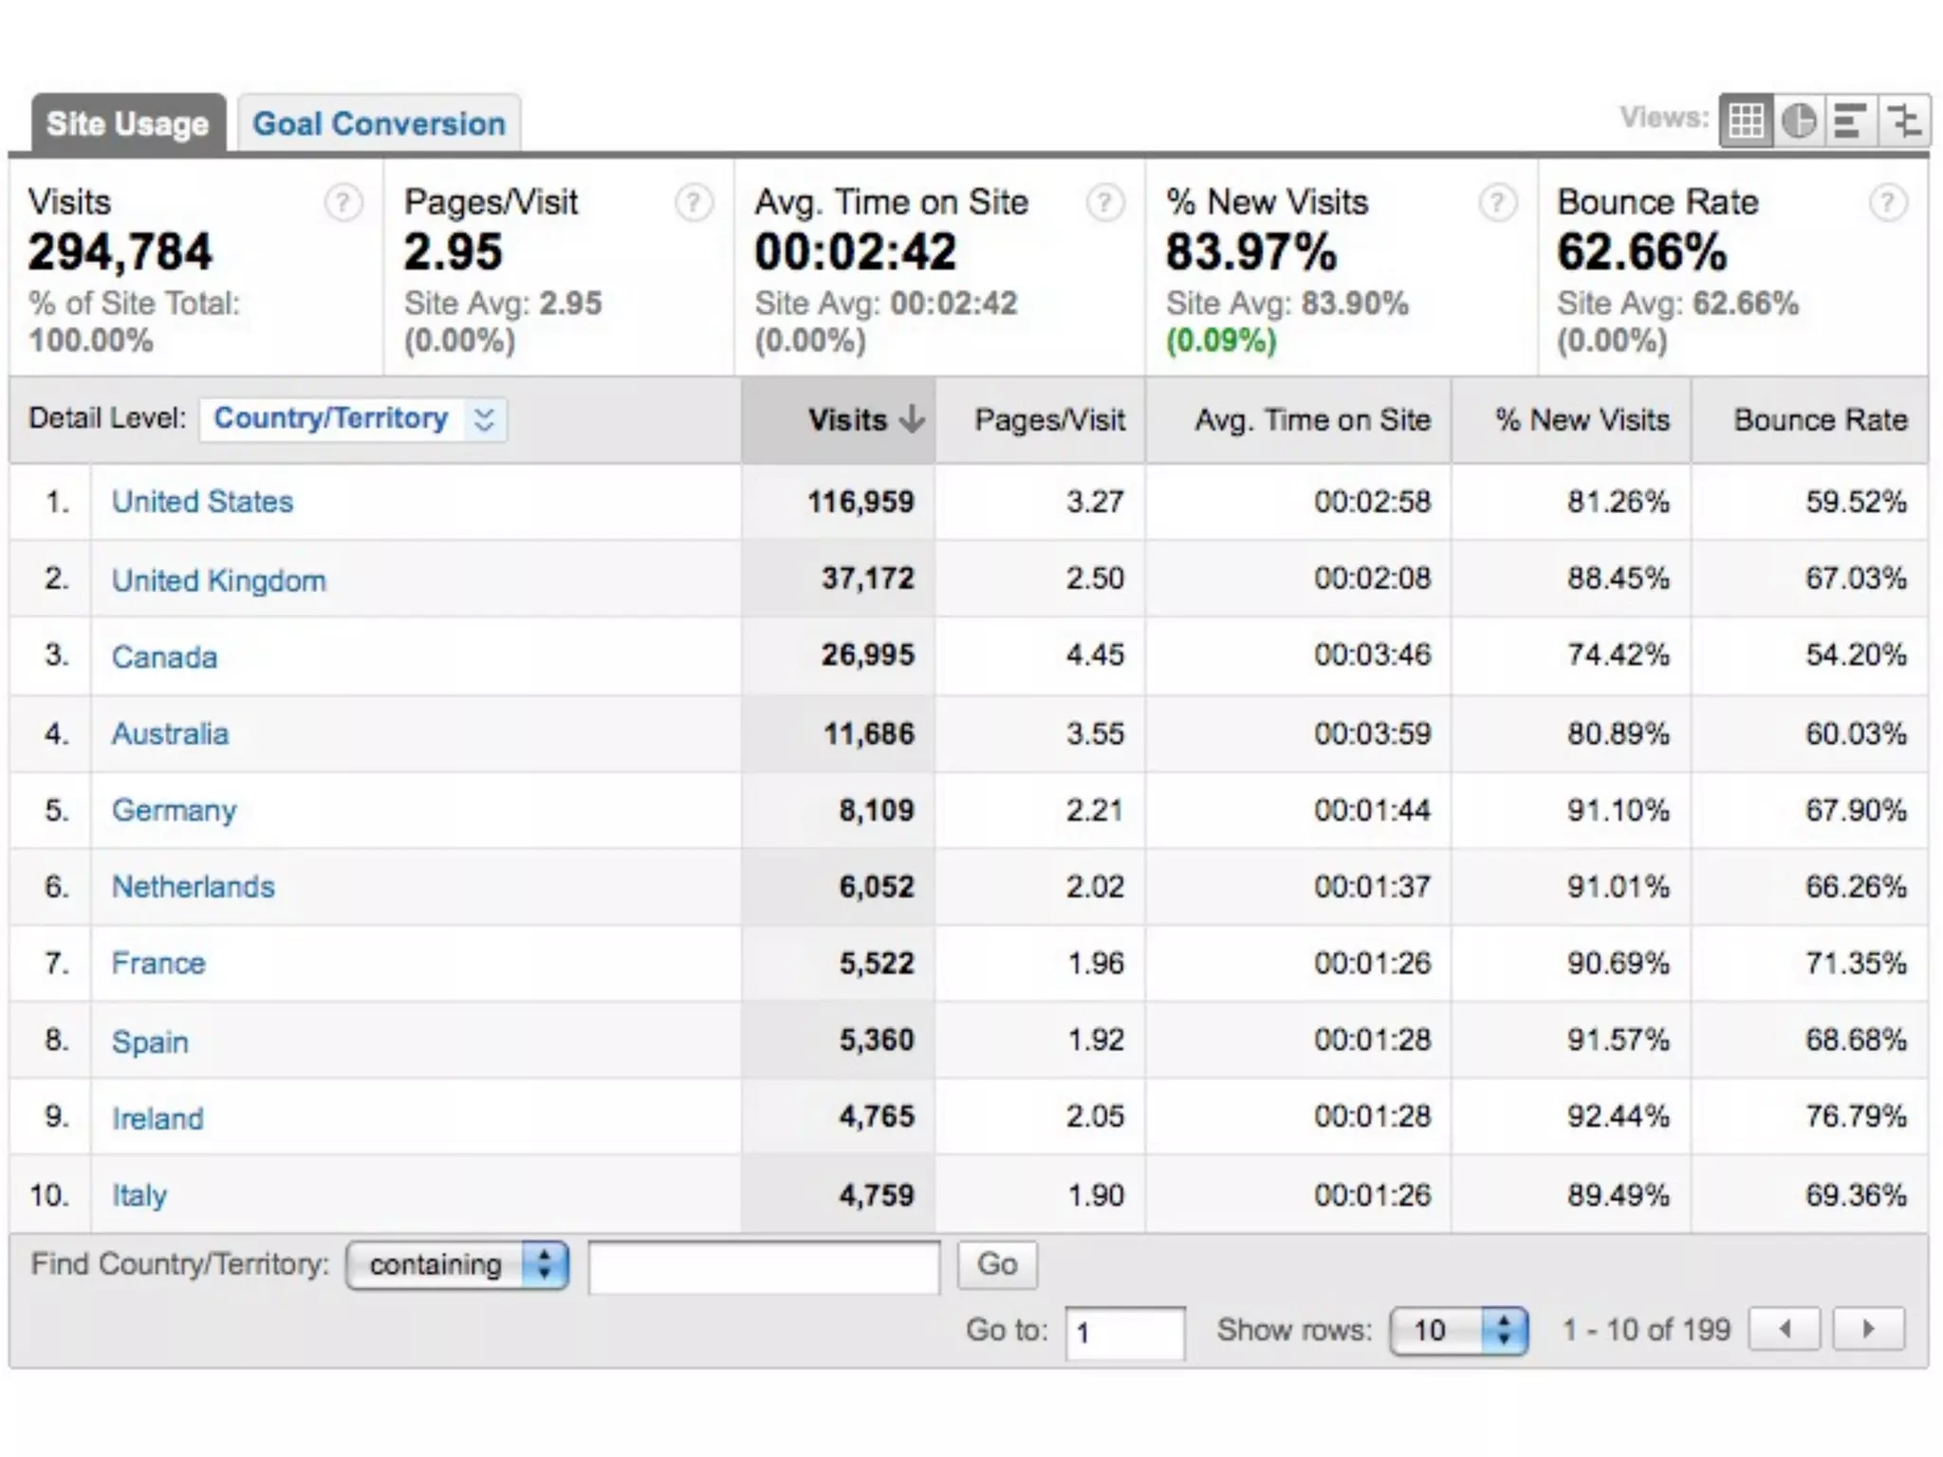
Task: Switch to Goal Conversion tab
Action: [x=379, y=123]
